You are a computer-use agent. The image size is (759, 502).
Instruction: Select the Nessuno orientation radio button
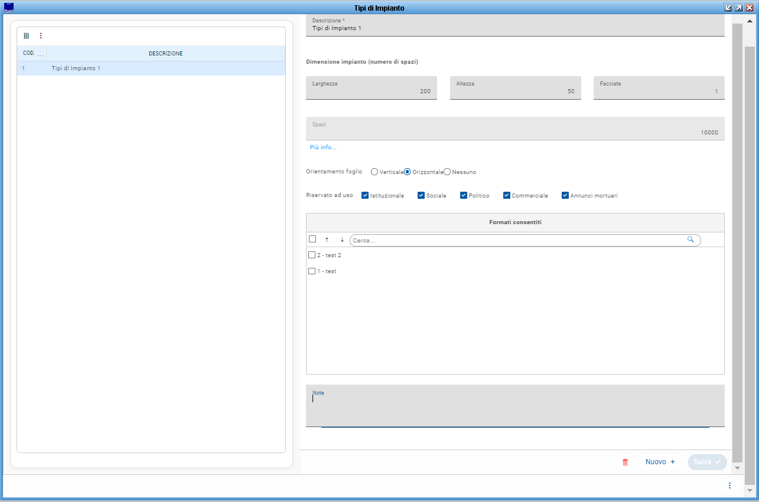coord(447,172)
